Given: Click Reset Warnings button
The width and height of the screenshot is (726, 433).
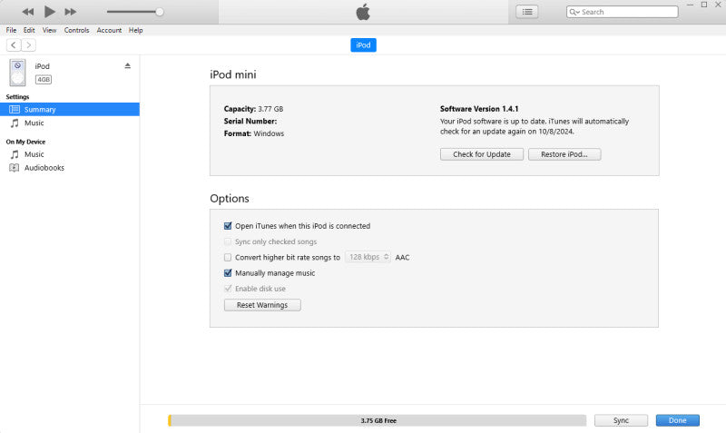Looking at the screenshot, I should click(262, 305).
